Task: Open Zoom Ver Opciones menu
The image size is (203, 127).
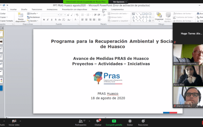Action: [120, 2]
